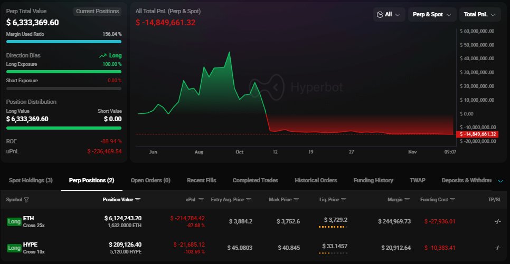Click HYPE position value $209,126.40

click(x=125, y=245)
